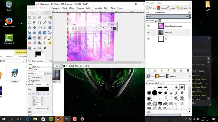The height and width of the screenshot is (122, 218).
Task: Enable the Użycie edytora checkbox
Action: [29, 77]
